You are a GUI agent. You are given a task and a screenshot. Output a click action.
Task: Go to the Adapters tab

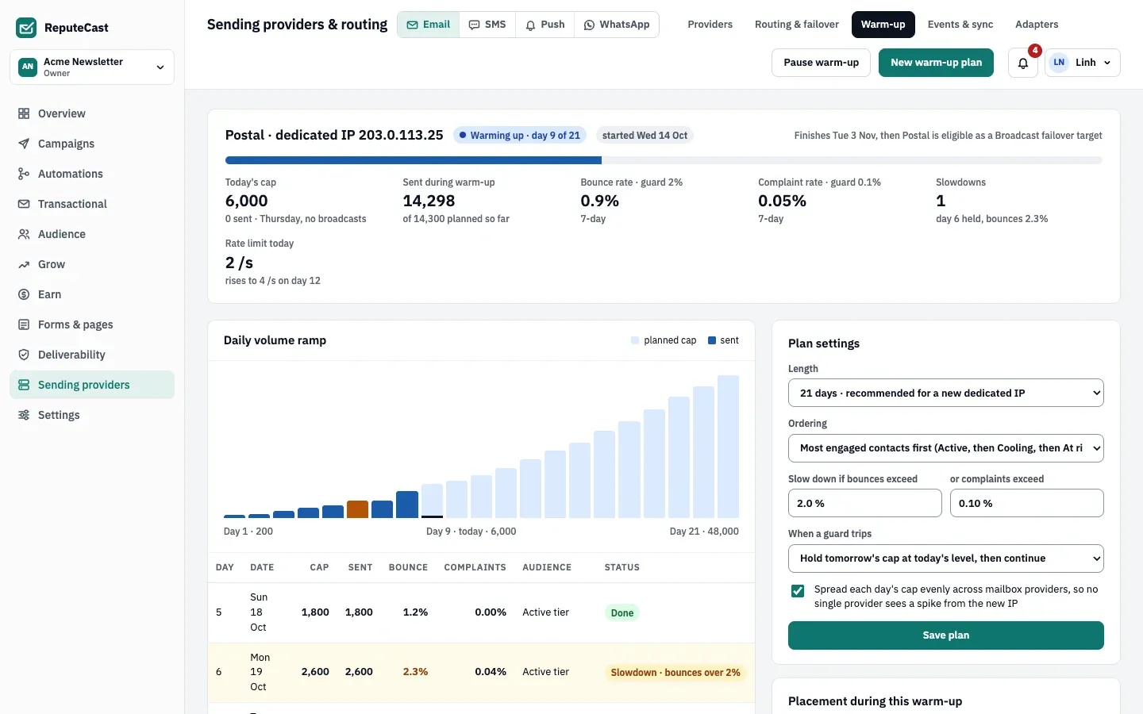pos(1037,25)
